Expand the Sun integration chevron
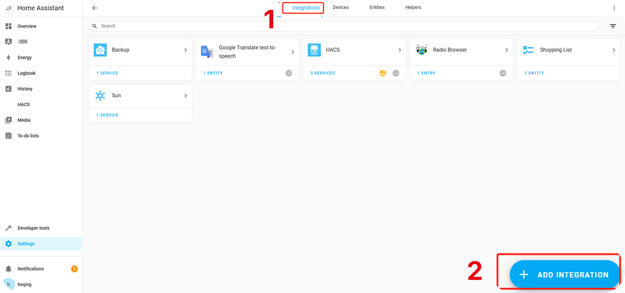The height and width of the screenshot is (293, 625). pyautogui.click(x=185, y=96)
